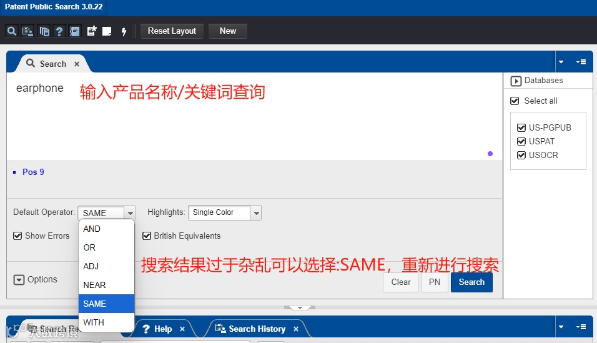This screenshot has height=343, width=597.
Task: Click the panel options menu icon in Search panel header
Action: tap(581, 62)
